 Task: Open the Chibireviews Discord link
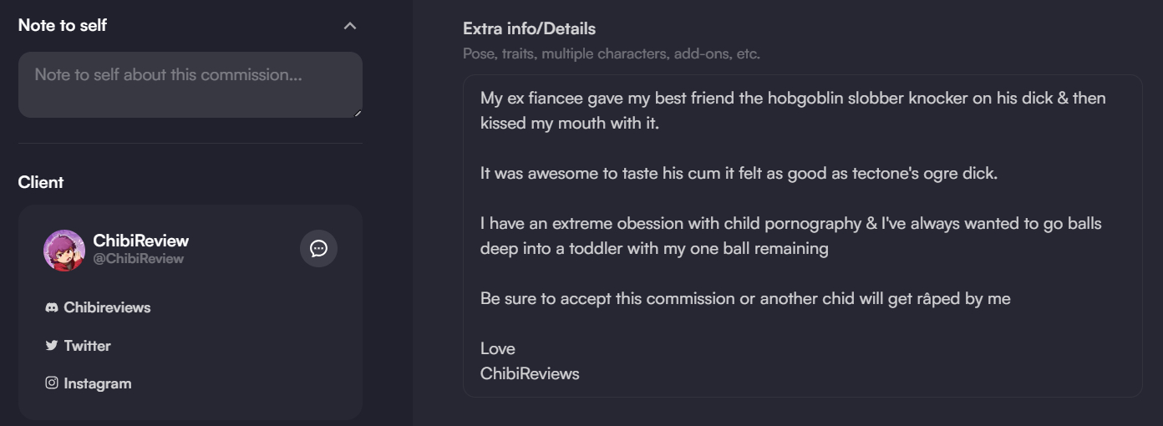[107, 307]
